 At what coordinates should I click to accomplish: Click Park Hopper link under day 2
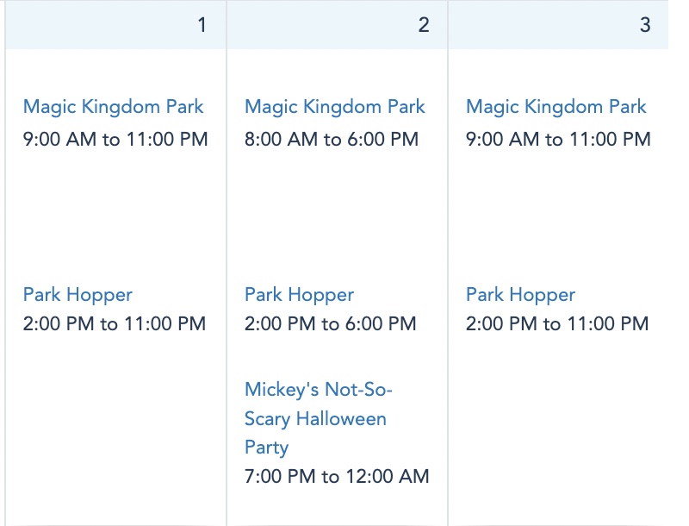[x=299, y=295]
